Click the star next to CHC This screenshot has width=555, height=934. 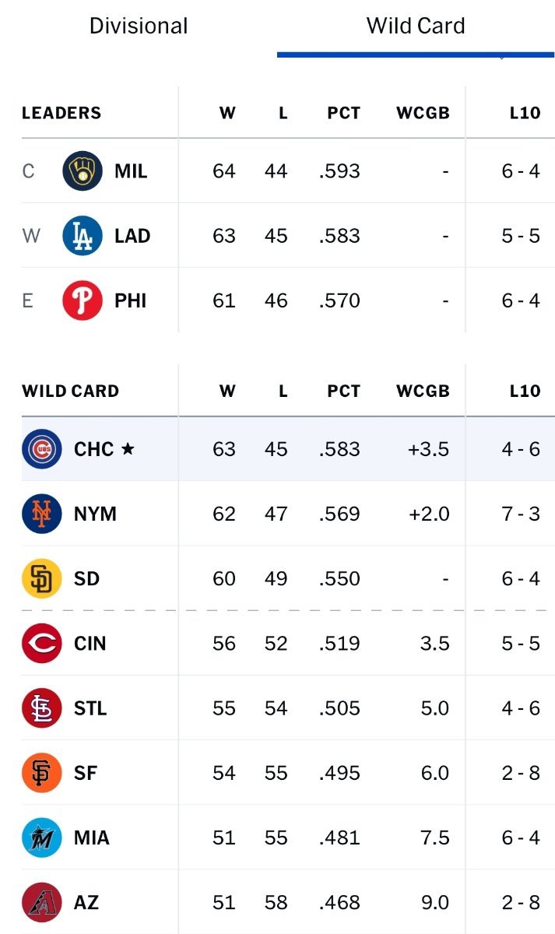(128, 449)
